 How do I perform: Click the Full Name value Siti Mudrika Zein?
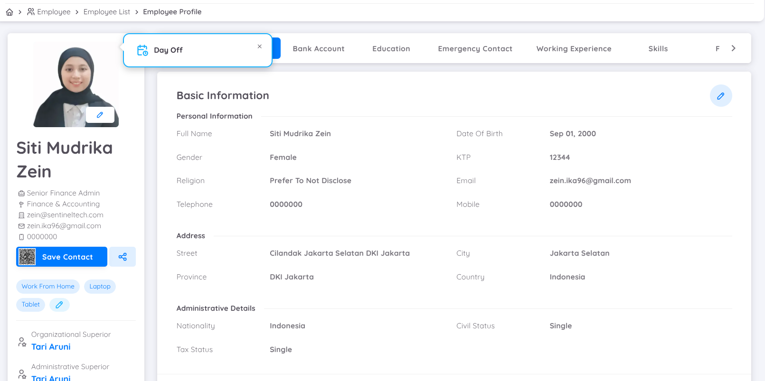300,134
